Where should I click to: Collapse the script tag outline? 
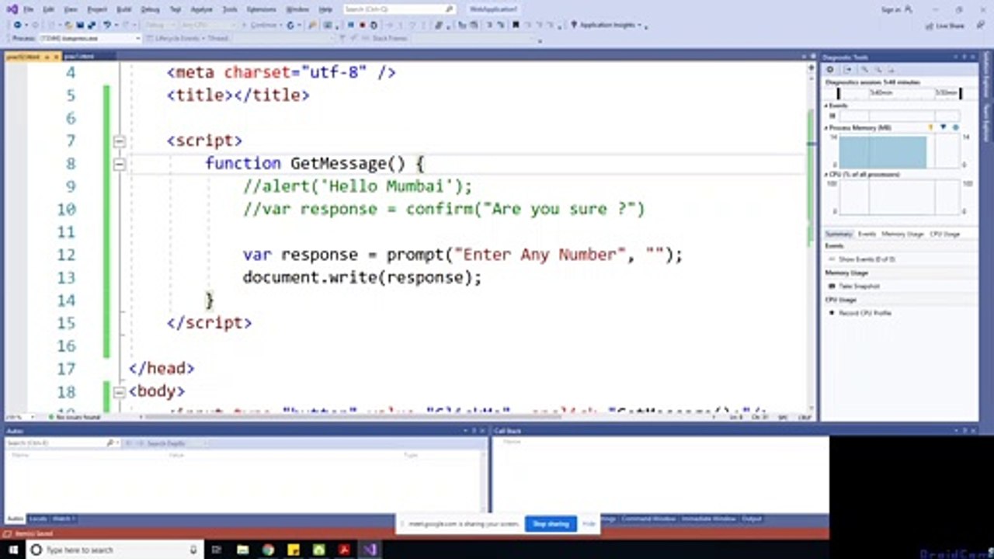(119, 141)
